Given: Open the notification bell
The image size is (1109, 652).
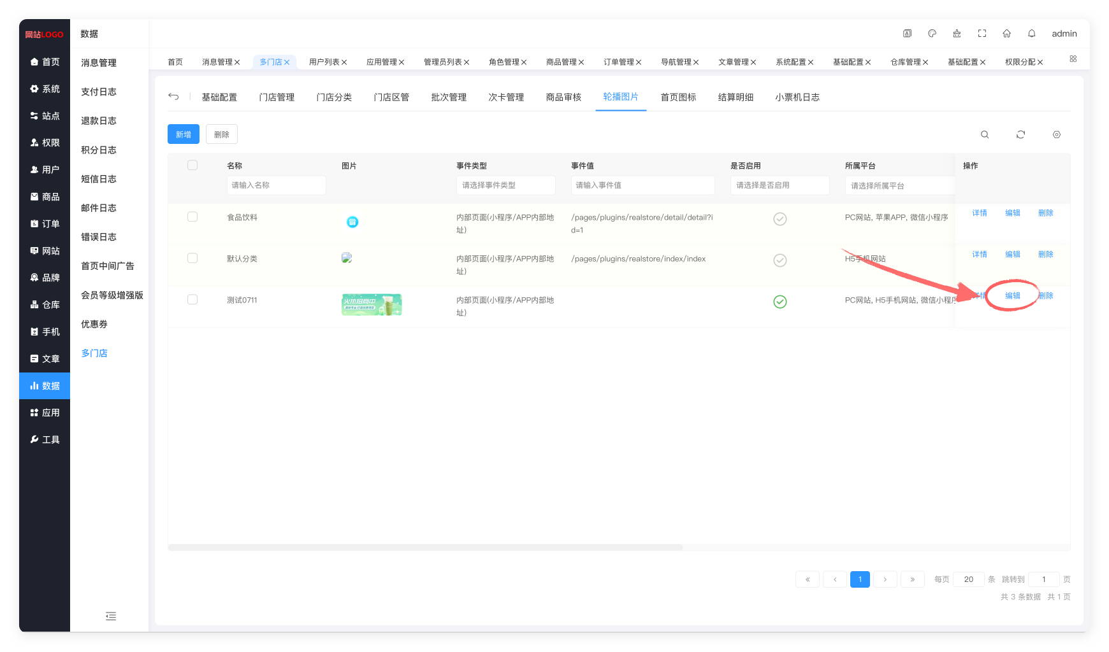Looking at the screenshot, I should point(1031,34).
